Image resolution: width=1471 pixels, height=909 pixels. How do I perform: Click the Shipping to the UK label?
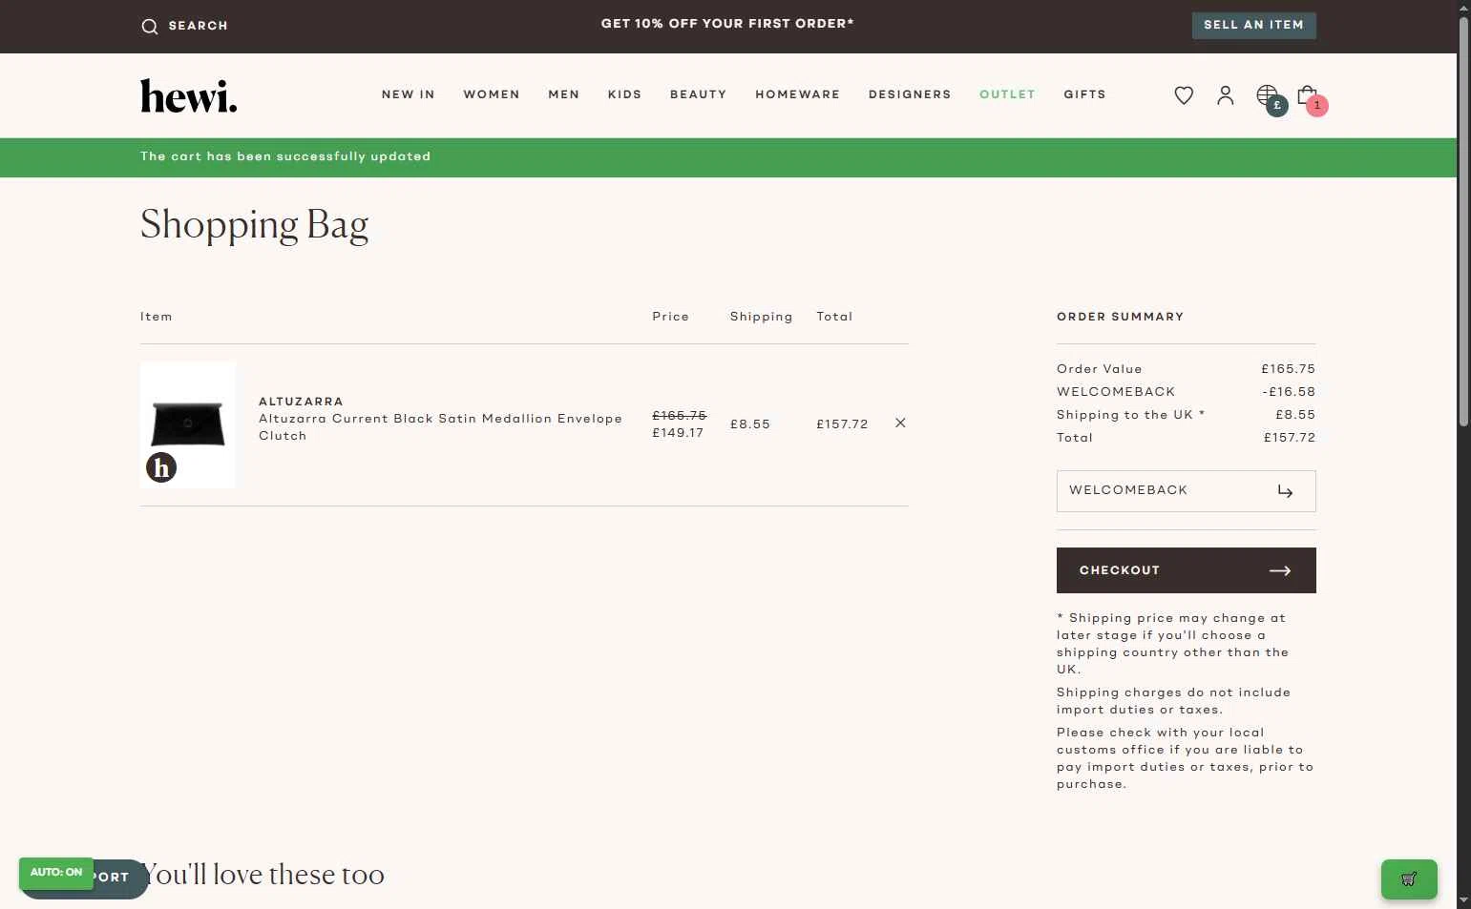point(1130,415)
